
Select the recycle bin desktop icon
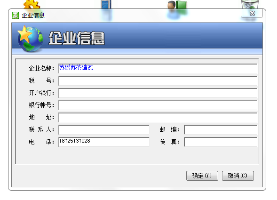coord(250,4)
